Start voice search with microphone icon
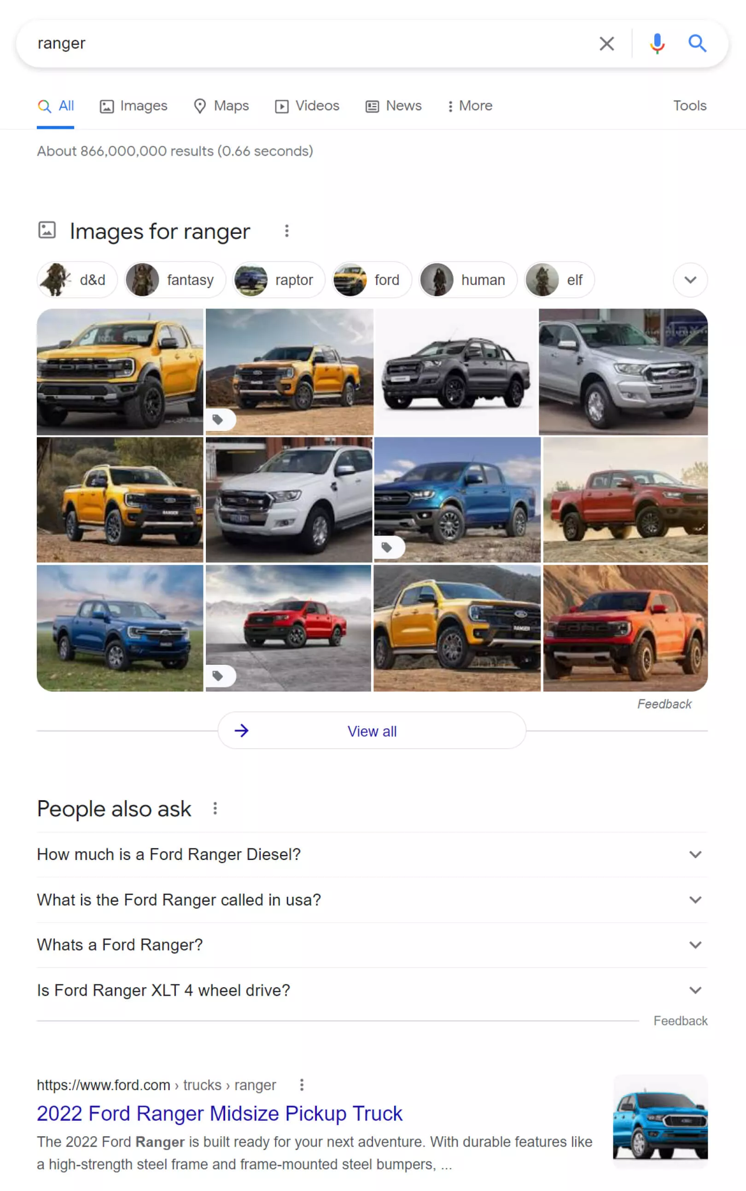 [657, 43]
